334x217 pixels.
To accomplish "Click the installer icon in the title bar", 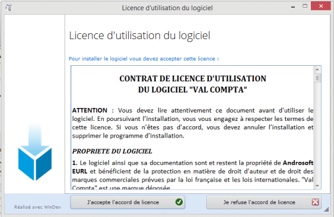I will point(9,8).
